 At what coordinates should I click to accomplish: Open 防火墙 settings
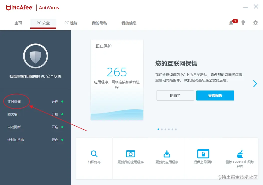[13, 114]
